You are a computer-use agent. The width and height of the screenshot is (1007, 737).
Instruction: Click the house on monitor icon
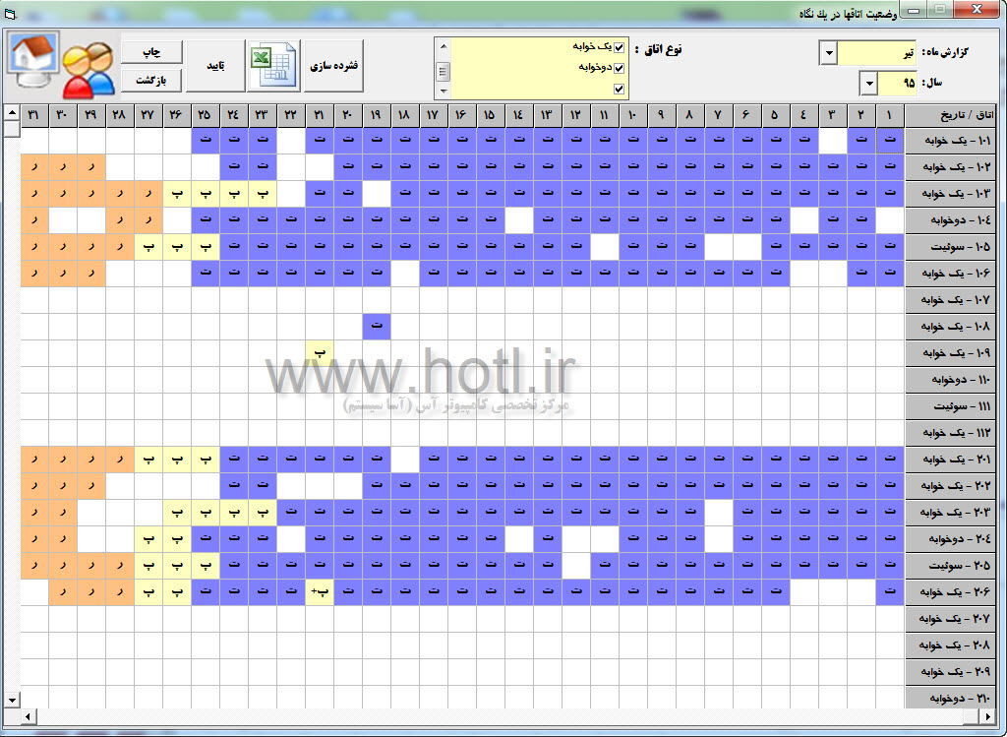coord(33,59)
